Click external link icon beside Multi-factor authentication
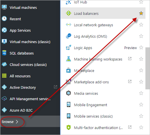150x135 pixels. tap(130, 127)
